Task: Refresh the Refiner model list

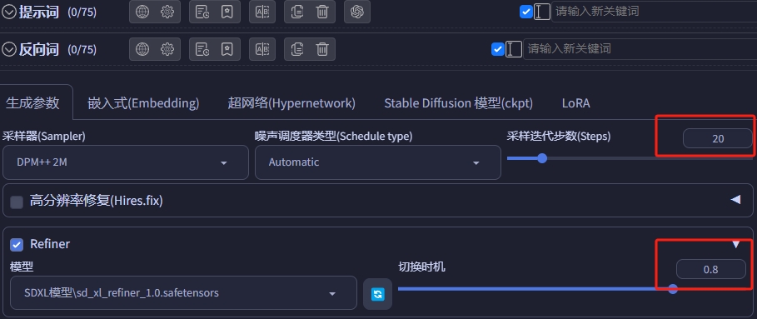Action: tap(377, 294)
